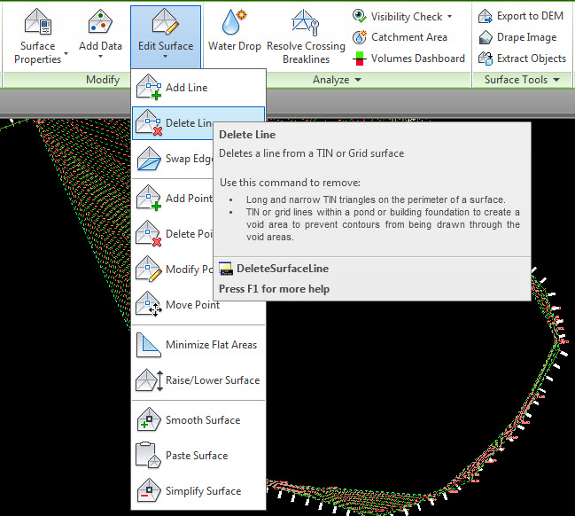Click the Move Point arrows icon
575x516 pixels.
pyautogui.click(x=149, y=304)
